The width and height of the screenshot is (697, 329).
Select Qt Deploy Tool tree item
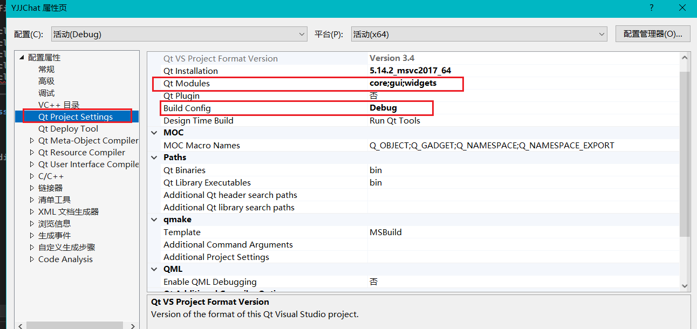68,128
